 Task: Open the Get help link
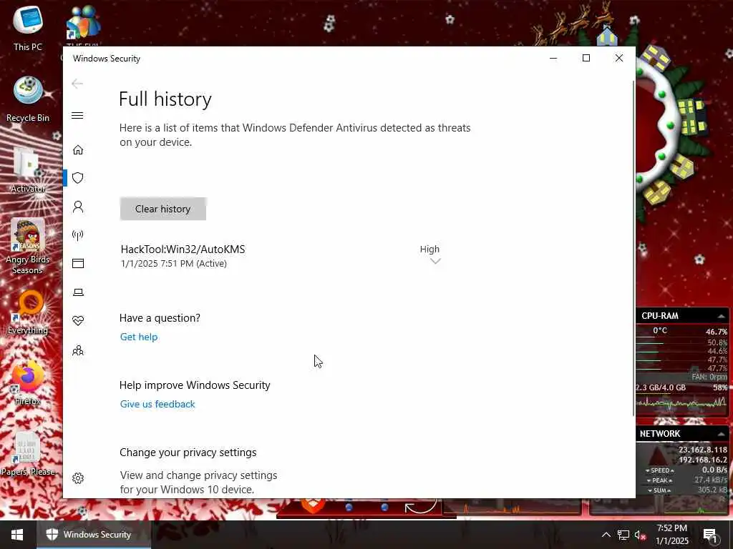(139, 337)
